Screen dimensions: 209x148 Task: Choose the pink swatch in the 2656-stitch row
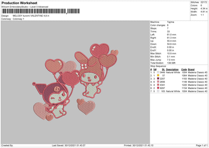(158, 82)
